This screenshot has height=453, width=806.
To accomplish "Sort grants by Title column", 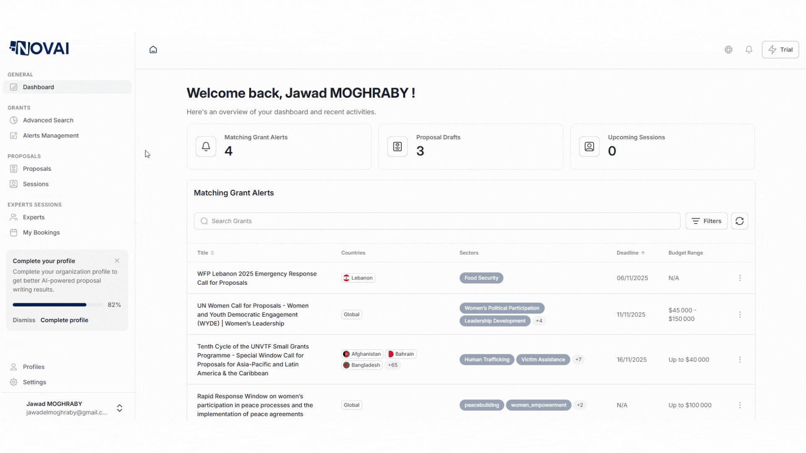I will pyautogui.click(x=206, y=253).
